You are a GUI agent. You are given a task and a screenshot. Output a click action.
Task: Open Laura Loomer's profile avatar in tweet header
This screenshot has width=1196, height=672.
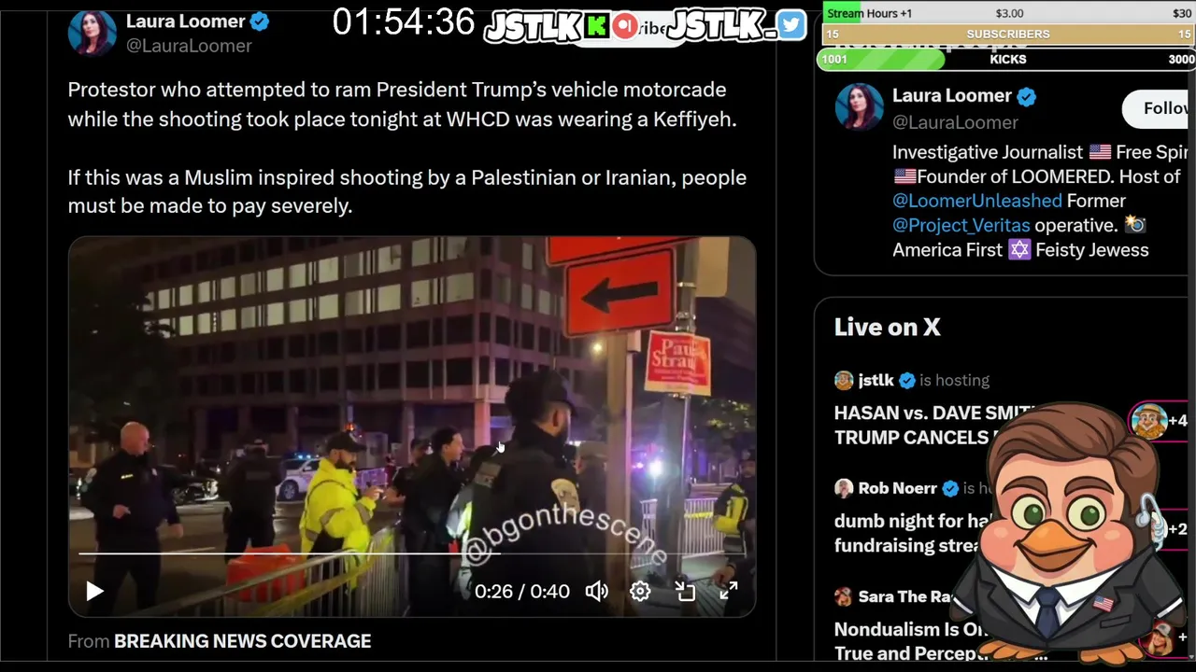tap(92, 33)
